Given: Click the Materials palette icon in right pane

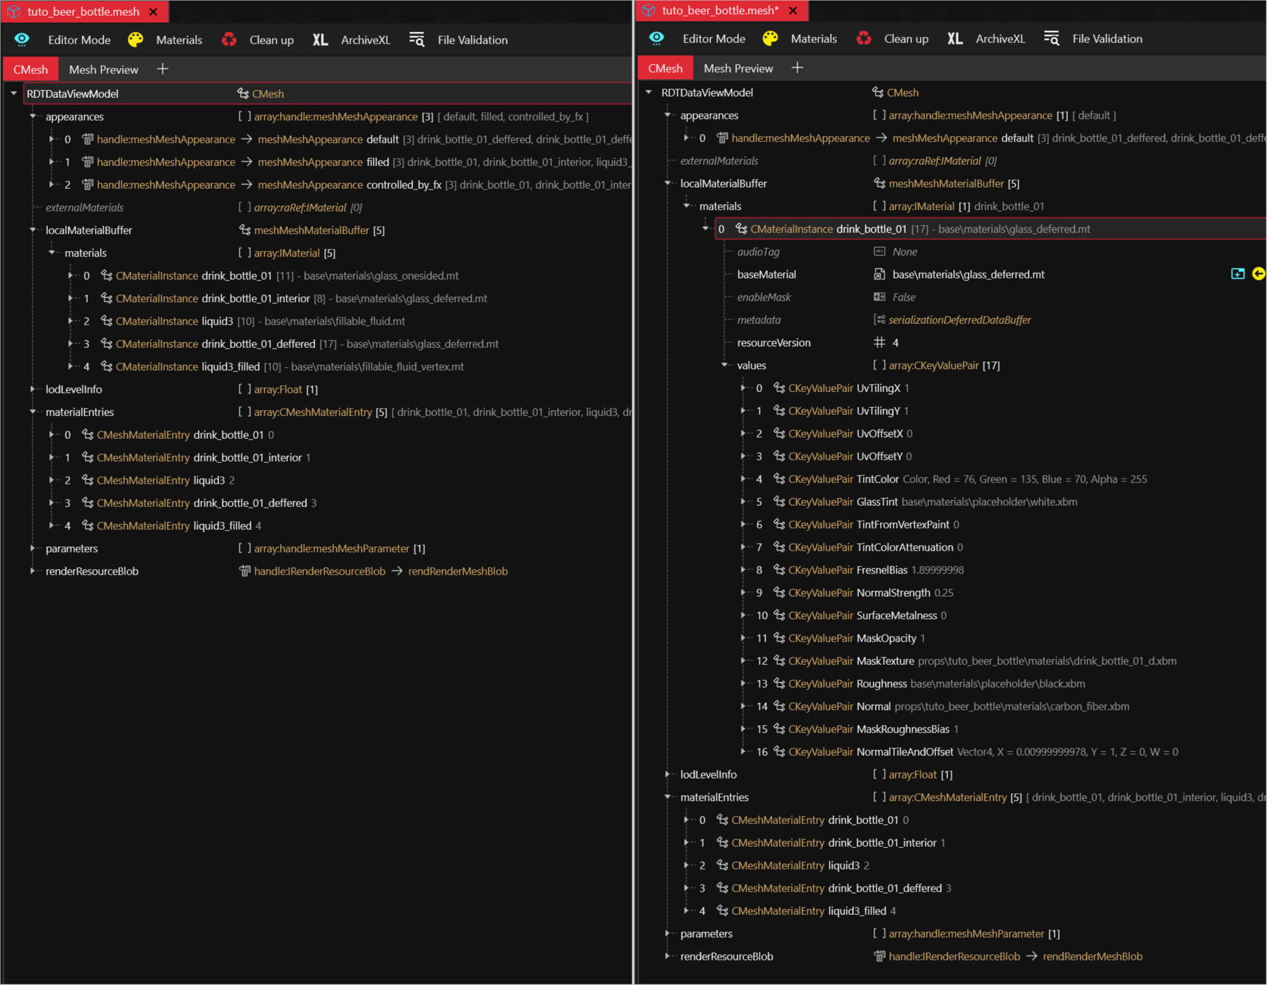Looking at the screenshot, I should (x=770, y=39).
